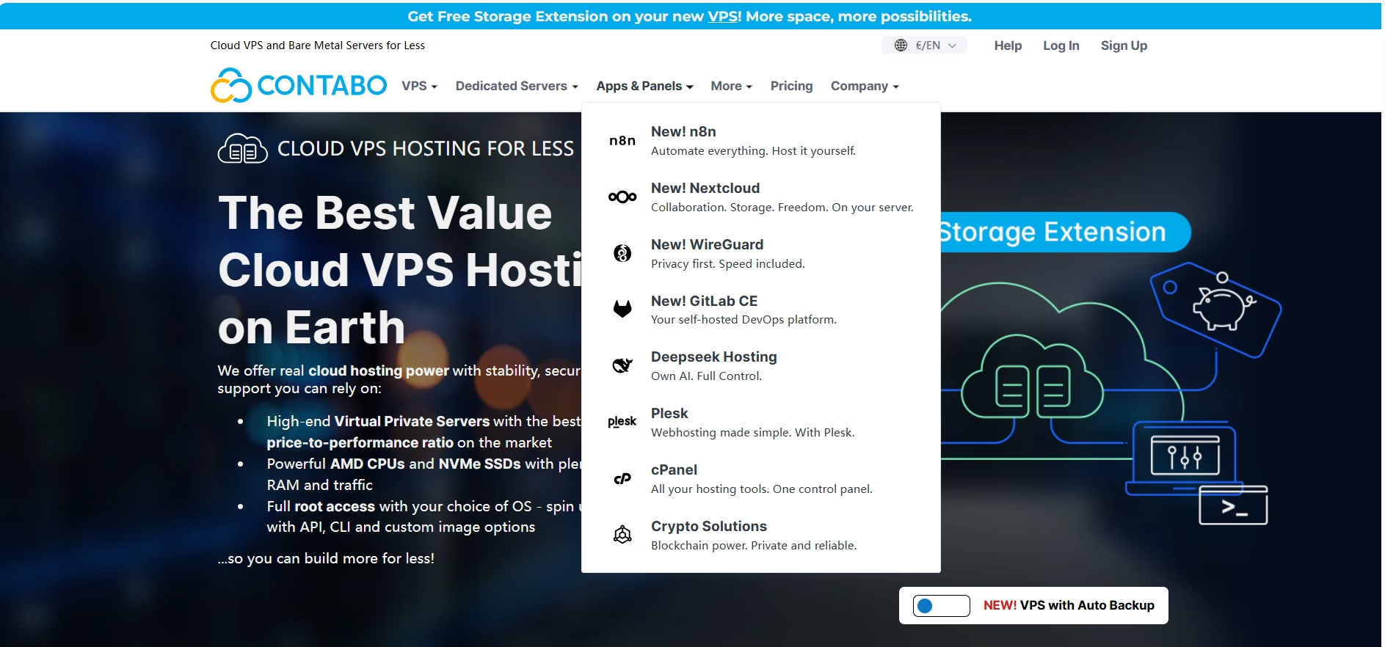Expand the VPS navigation menu

(x=419, y=86)
